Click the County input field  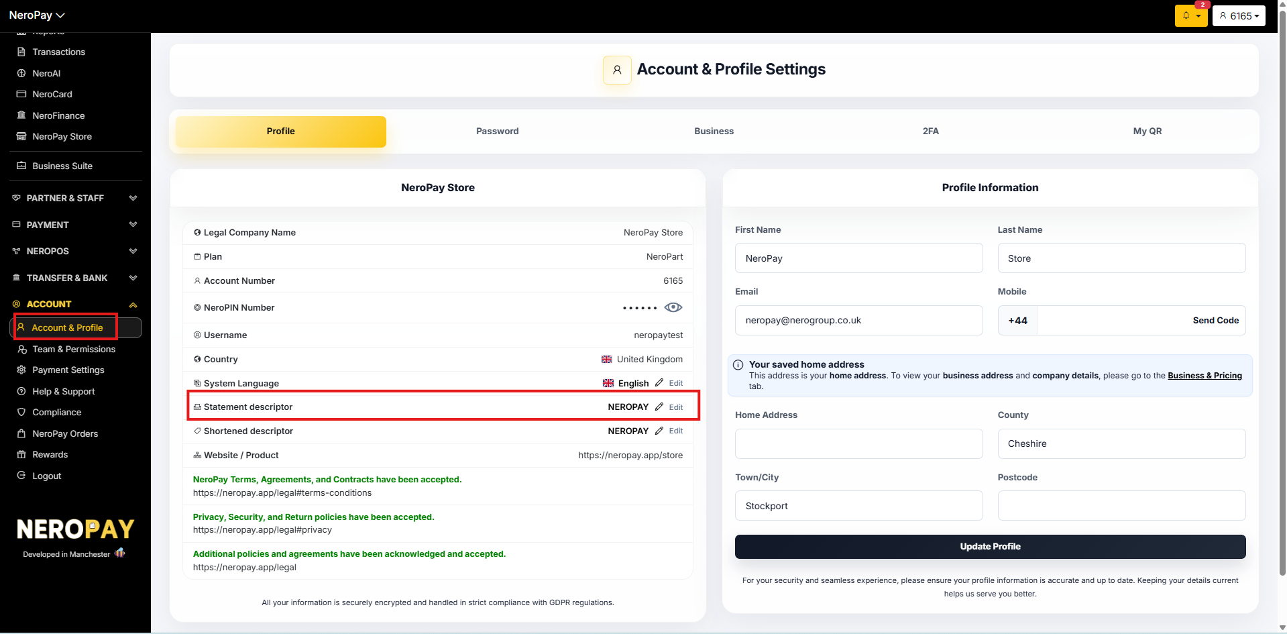[x=1121, y=444]
